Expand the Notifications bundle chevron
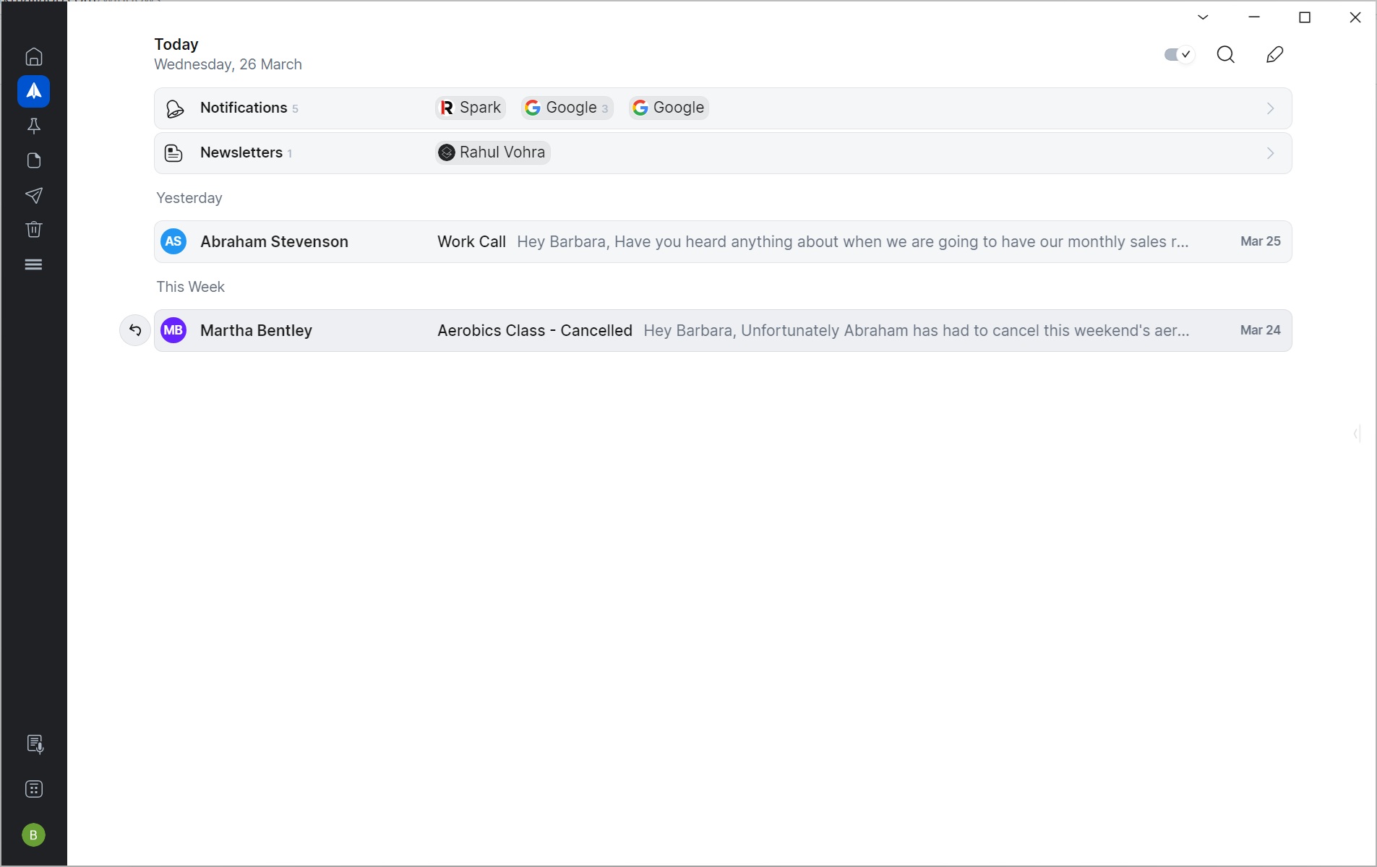Screen dimensions: 1377x867 pyautogui.click(x=1270, y=108)
